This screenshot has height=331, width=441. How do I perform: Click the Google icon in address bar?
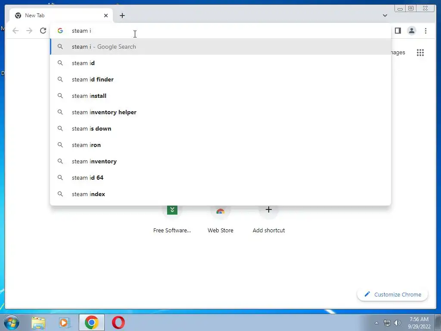point(60,31)
